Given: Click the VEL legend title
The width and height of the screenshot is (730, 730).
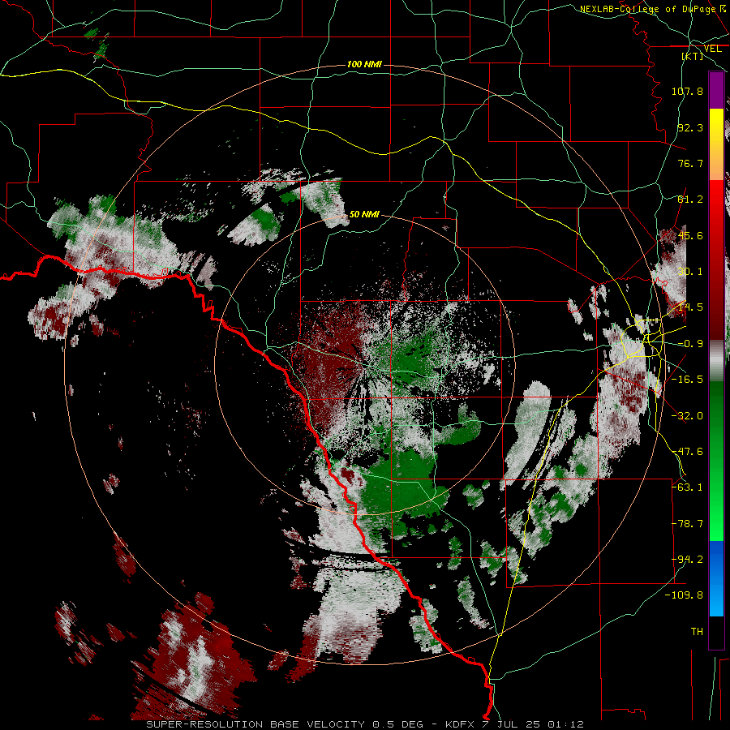Looking at the screenshot, I should click(x=712, y=49).
